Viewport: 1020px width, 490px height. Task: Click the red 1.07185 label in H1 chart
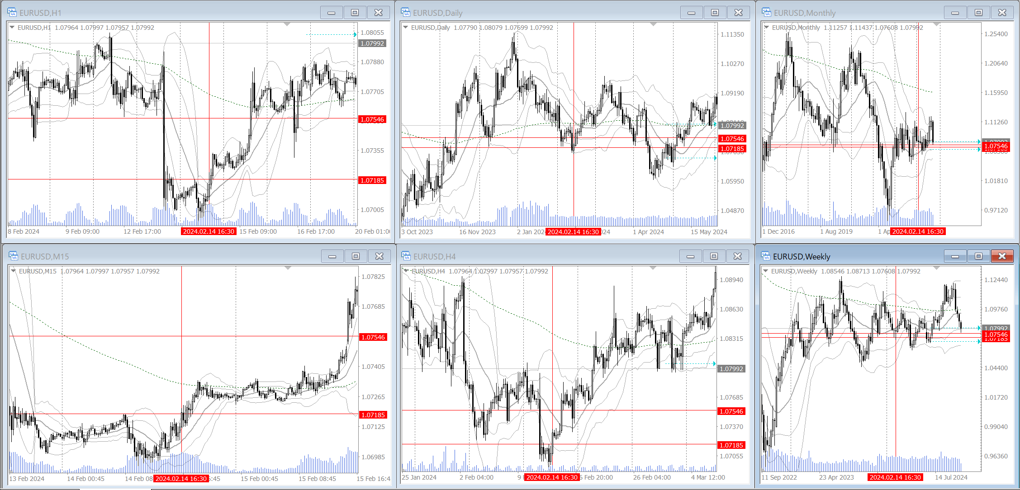(372, 180)
